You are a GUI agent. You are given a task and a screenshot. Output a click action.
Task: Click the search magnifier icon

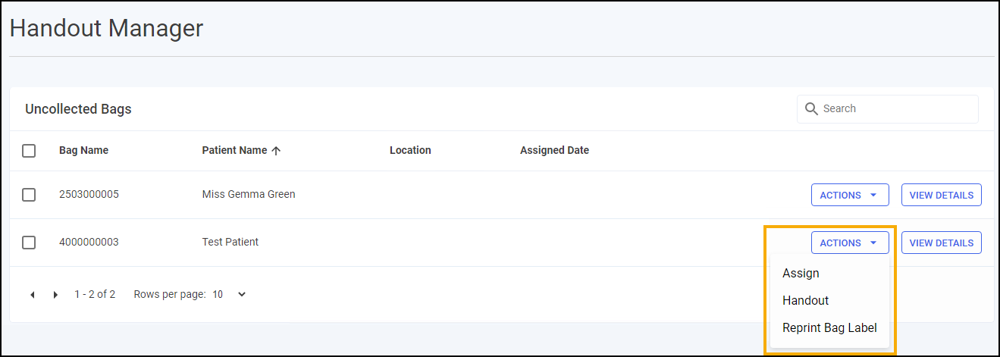coord(811,109)
